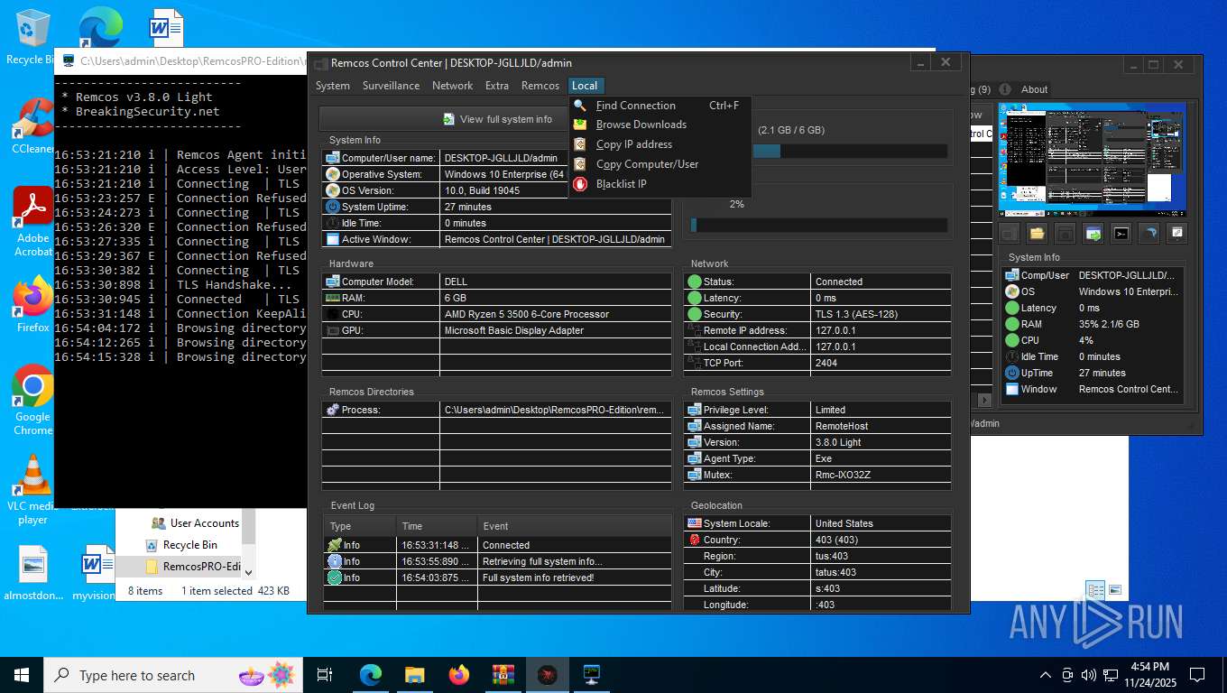Click the Event column header in Event Log
This screenshot has width=1227, height=693.
coord(575,526)
